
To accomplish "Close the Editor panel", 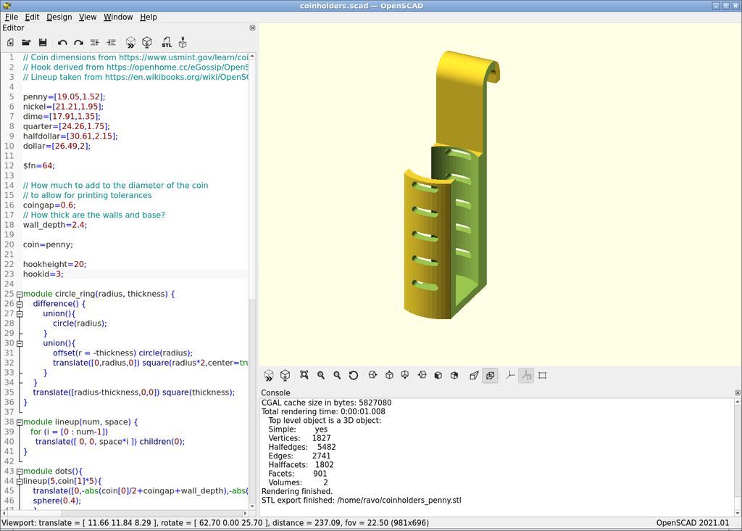I will [x=252, y=28].
